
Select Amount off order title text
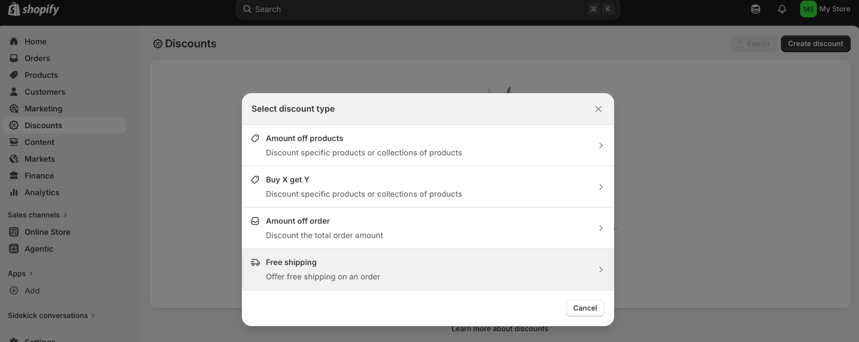tap(298, 221)
